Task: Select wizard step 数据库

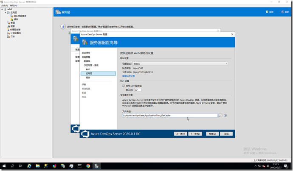Action: coord(87,61)
